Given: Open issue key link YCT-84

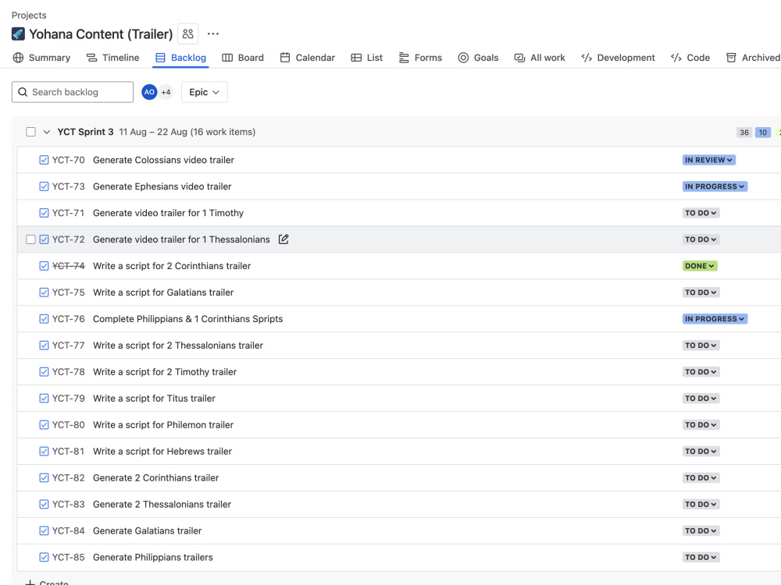Looking at the screenshot, I should pyautogui.click(x=68, y=530).
